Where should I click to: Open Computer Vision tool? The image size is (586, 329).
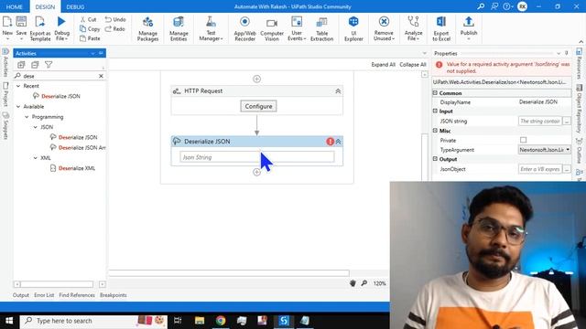click(x=272, y=28)
